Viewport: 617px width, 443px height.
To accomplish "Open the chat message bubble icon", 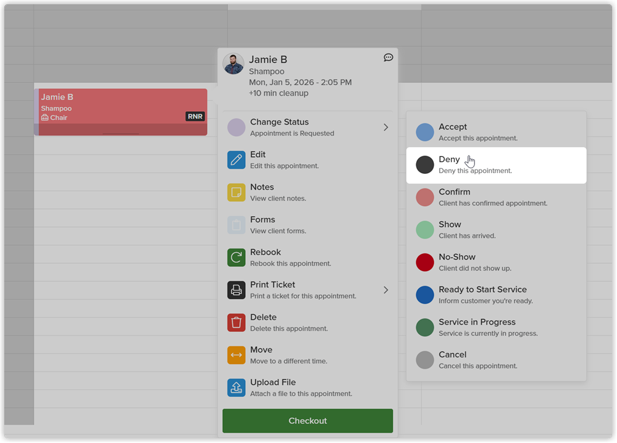I will coord(388,58).
